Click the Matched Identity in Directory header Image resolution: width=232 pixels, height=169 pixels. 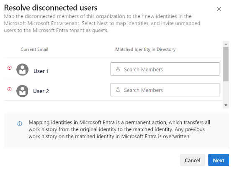pyautogui.click(x=145, y=49)
